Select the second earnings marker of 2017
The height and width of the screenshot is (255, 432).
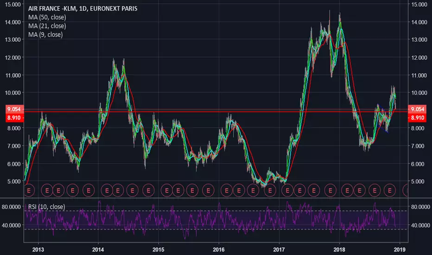(x=300, y=190)
